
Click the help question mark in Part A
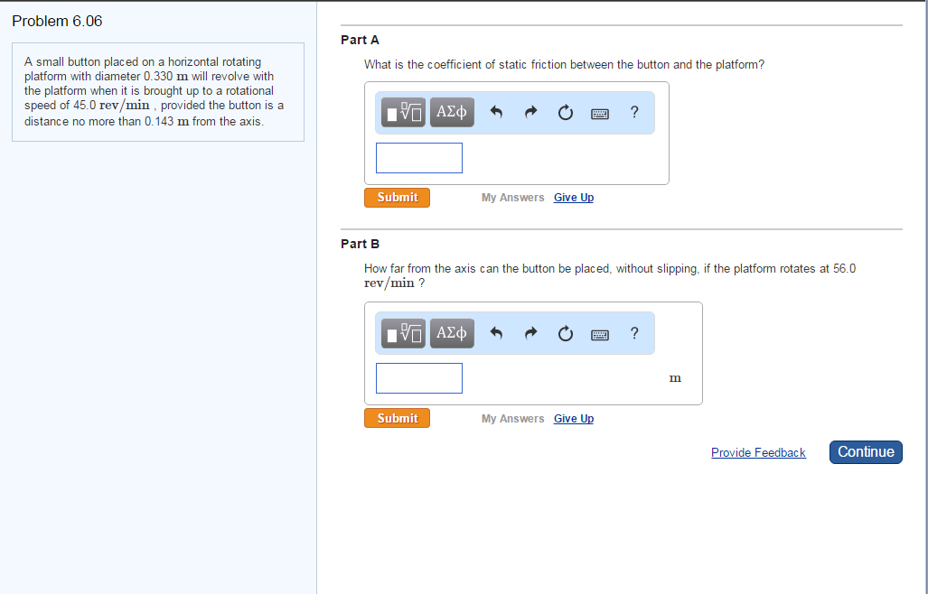pyautogui.click(x=633, y=112)
